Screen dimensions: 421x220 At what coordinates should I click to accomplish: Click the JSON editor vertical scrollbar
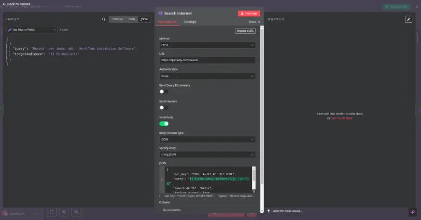pyautogui.click(x=254, y=176)
